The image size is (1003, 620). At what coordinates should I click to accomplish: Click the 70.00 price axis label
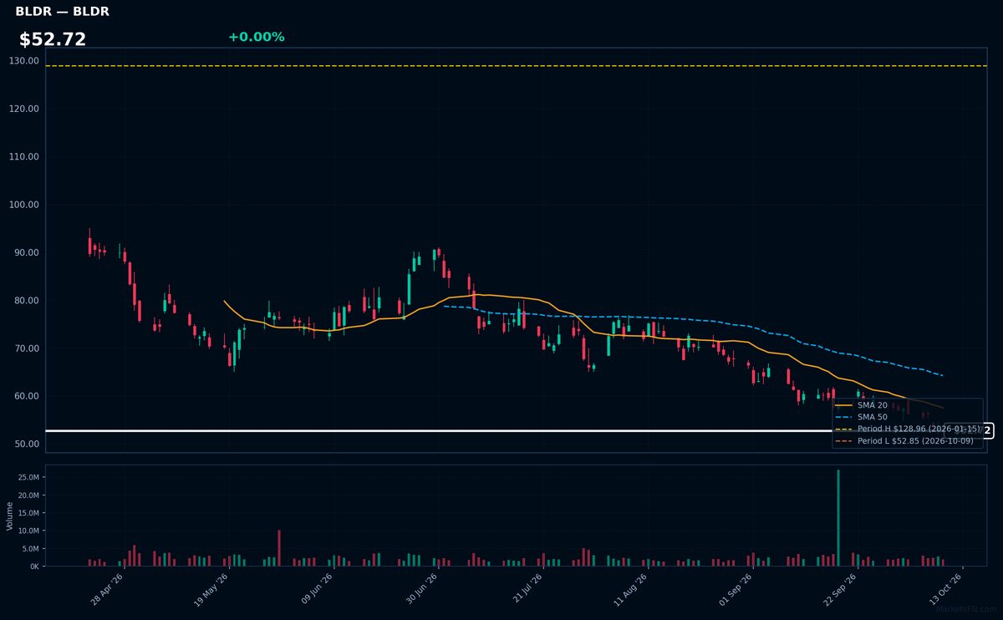(27, 348)
